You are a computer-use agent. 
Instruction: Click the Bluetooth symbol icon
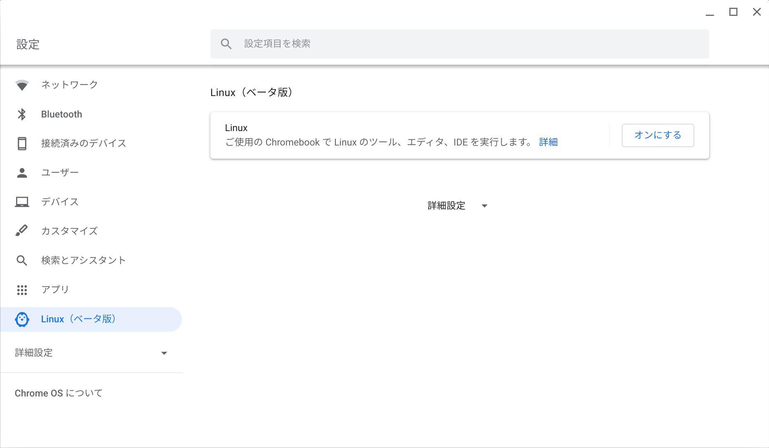[22, 114]
